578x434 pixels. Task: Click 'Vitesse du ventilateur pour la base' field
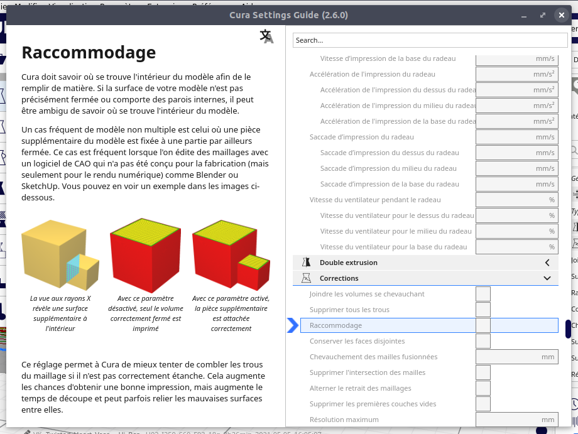517,247
